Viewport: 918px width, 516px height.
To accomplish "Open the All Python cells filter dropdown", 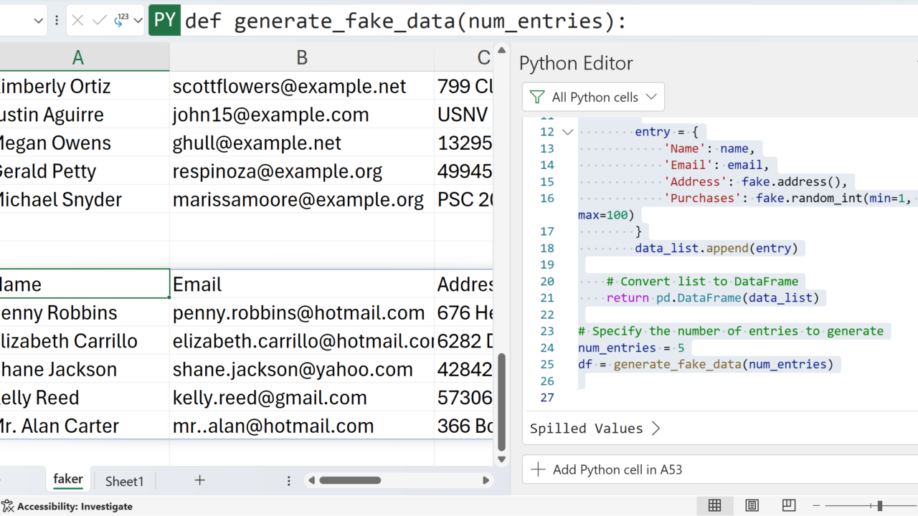I will click(x=594, y=97).
